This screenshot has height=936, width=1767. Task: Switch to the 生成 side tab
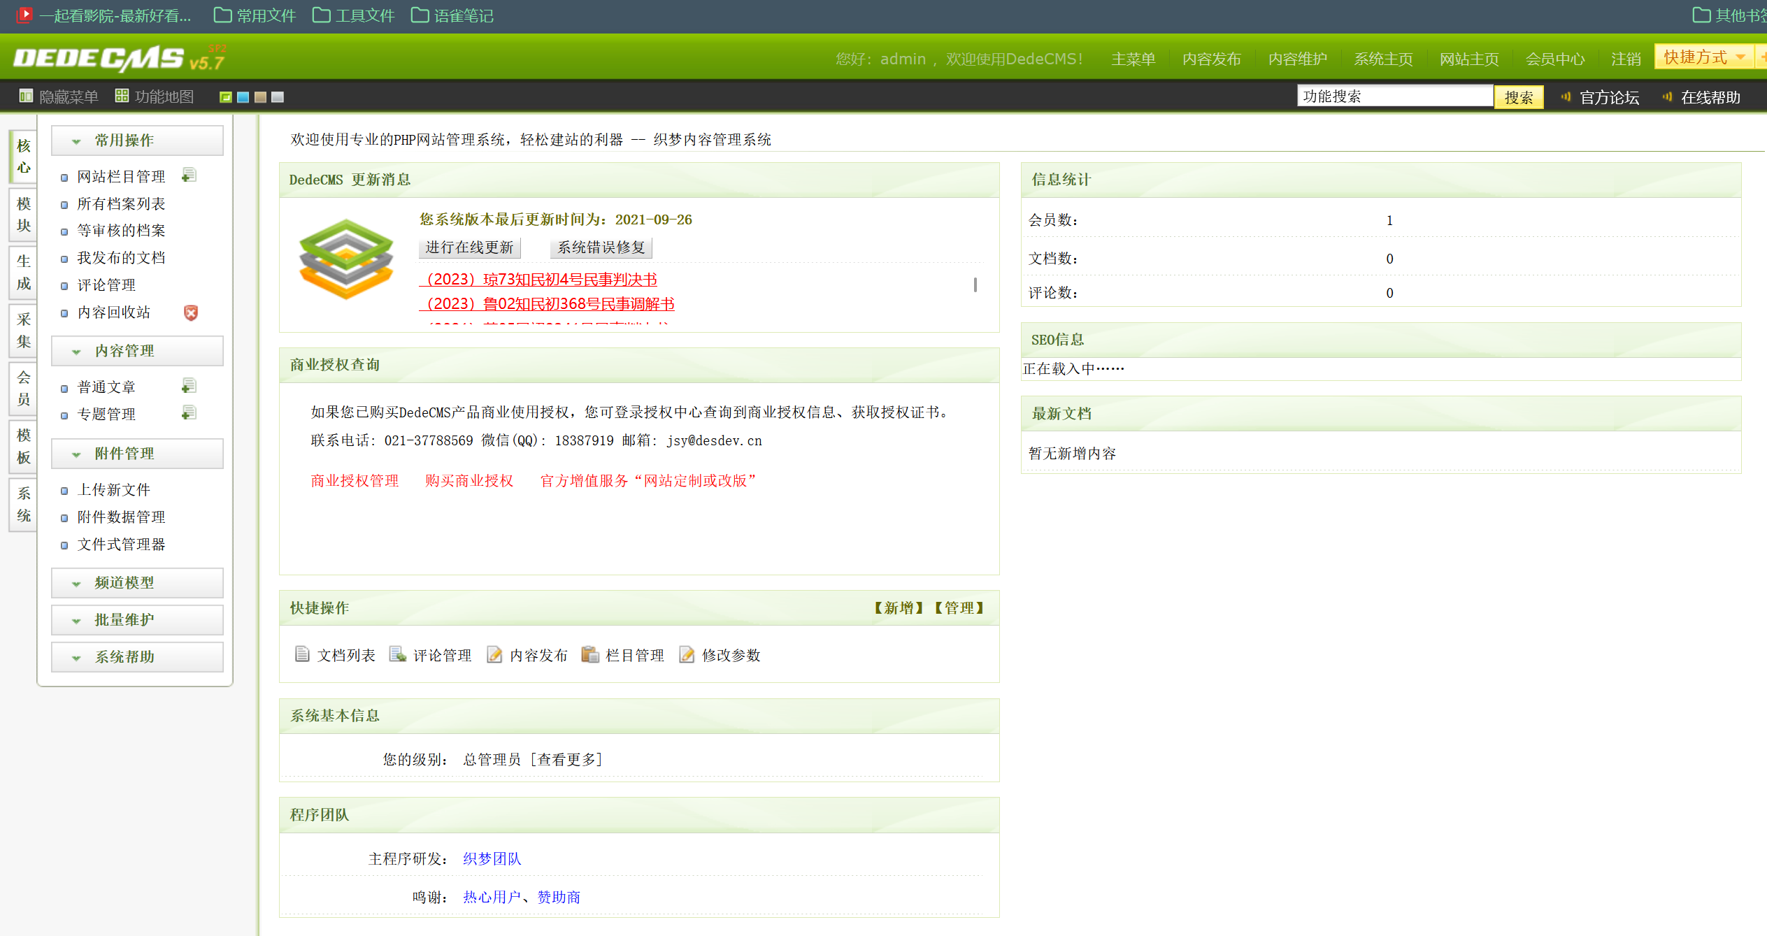click(23, 273)
